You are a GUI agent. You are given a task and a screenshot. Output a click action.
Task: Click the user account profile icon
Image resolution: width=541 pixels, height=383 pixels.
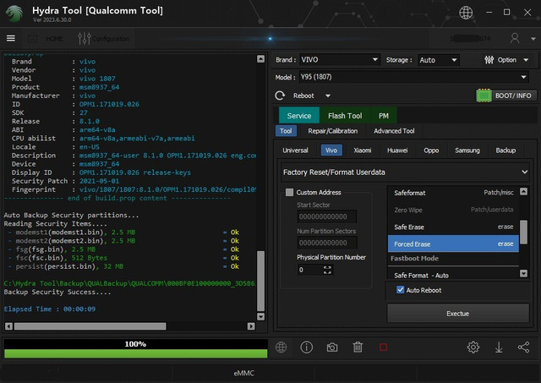(x=515, y=38)
